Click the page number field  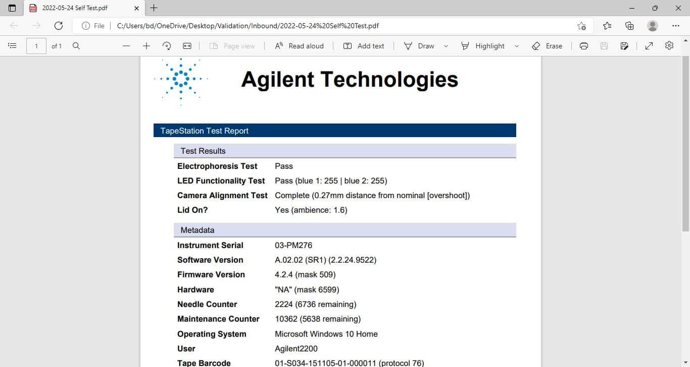coord(36,46)
